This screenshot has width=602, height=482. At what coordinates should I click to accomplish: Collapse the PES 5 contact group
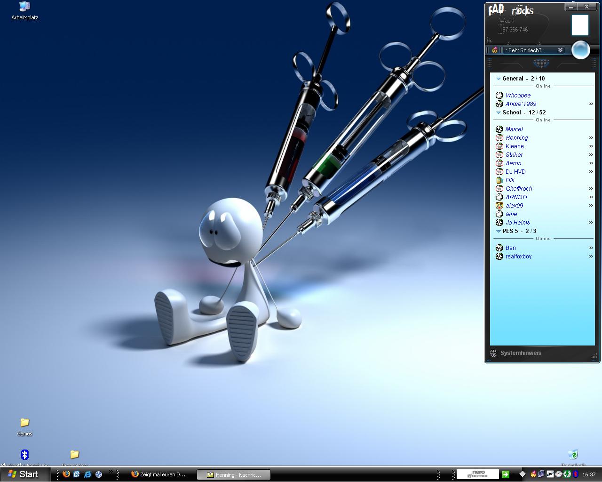[498, 232]
